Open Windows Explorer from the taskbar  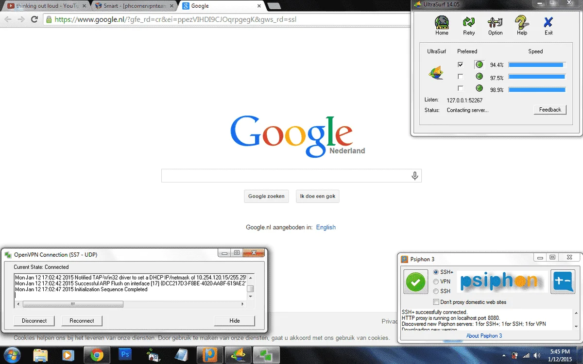(40, 355)
